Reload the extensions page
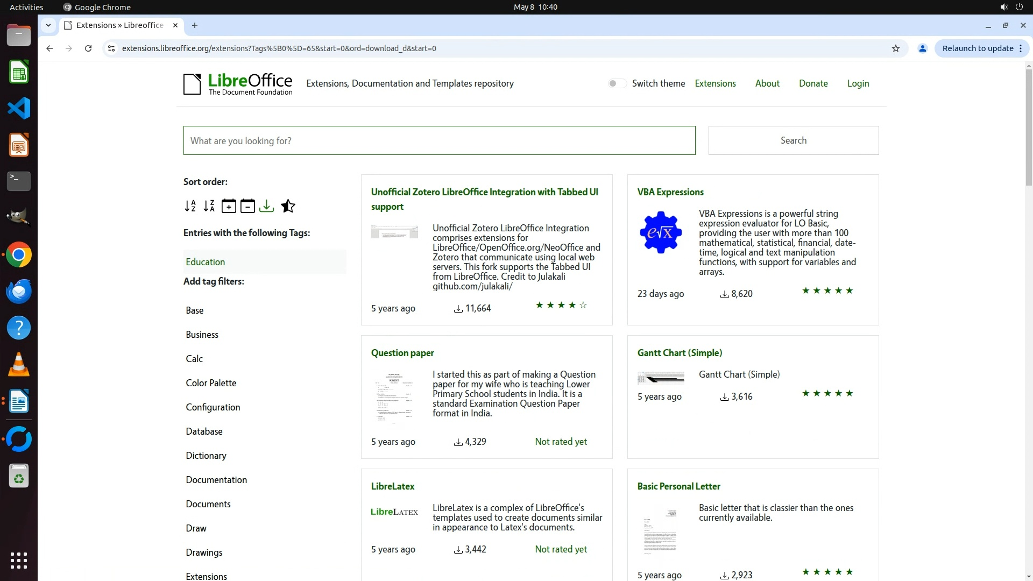Viewport: 1033px width, 581px height. tap(88, 48)
